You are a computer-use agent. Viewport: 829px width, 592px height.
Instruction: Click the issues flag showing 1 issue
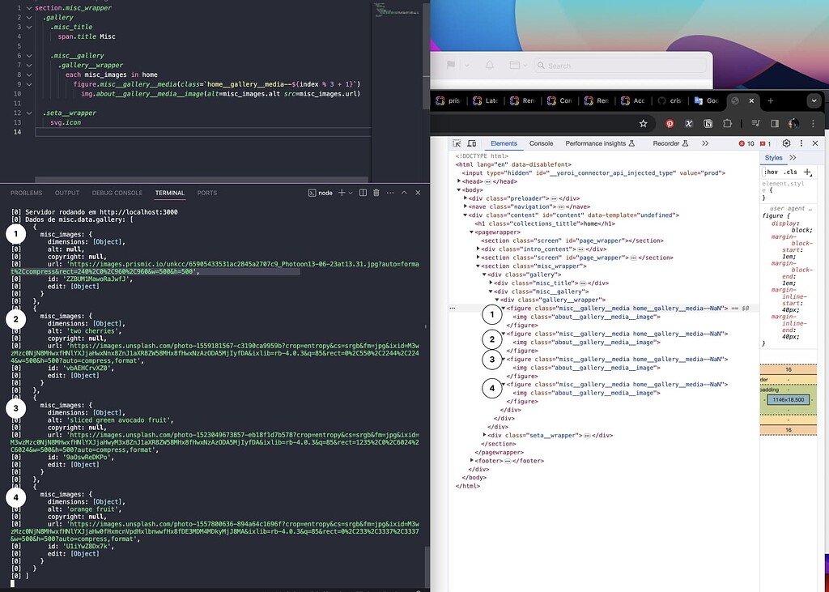coord(764,143)
